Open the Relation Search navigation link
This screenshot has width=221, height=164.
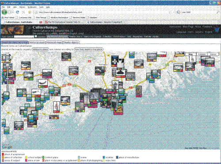click(x=76, y=37)
